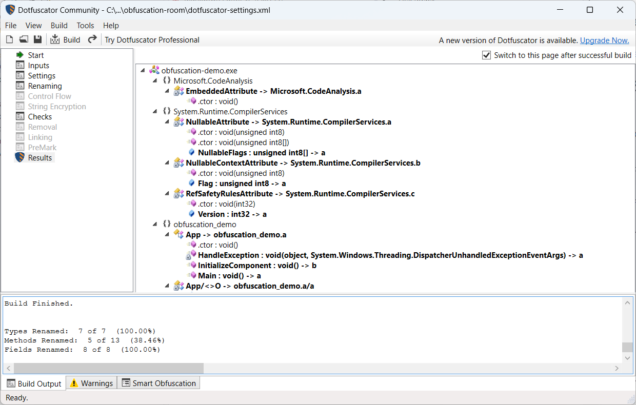Click the output pane horizontal scrollbar thumb

[x=109, y=368]
